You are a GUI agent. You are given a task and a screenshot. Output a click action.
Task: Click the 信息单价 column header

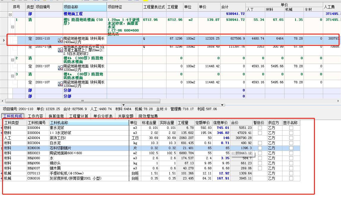click(221, 123)
